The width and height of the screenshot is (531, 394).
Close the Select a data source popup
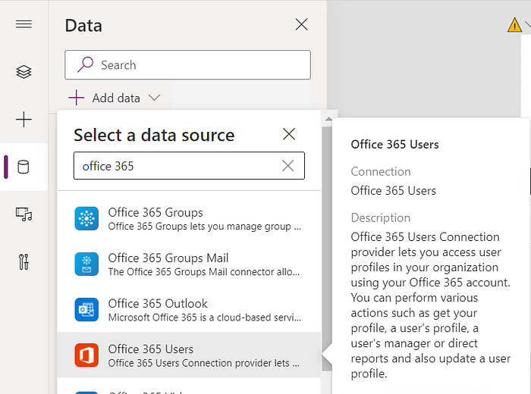(289, 134)
